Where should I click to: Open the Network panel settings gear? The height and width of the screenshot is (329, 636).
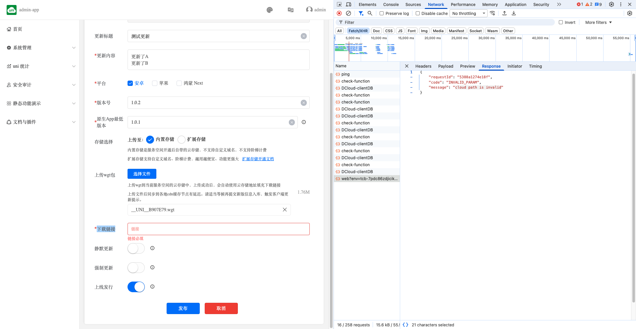630,13
